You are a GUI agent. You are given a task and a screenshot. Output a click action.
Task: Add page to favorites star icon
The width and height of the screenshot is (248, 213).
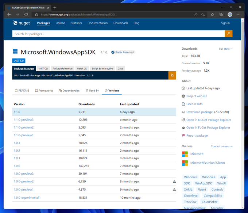click(x=203, y=15)
